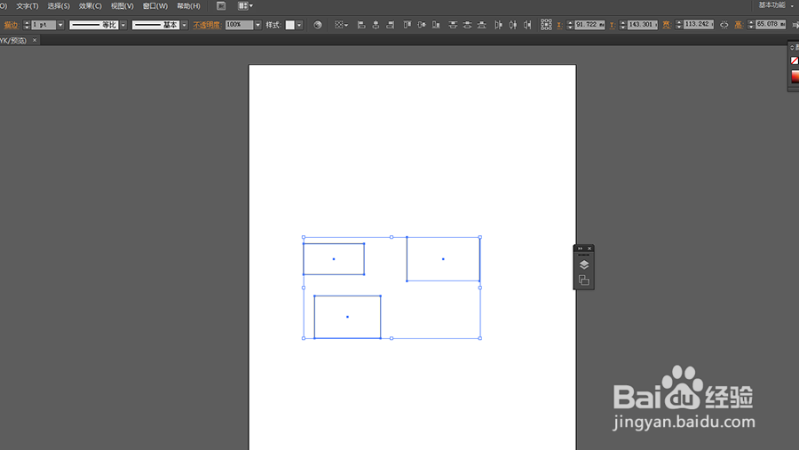Open the brush definition dropdown
Screen dimensions: 799x450
point(185,25)
